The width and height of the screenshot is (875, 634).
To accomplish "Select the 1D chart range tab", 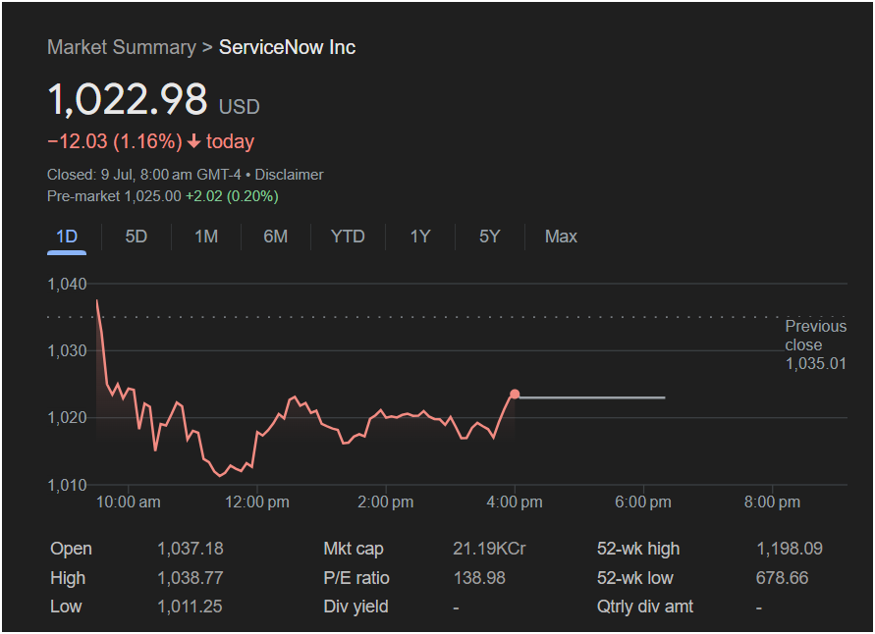I will pos(67,237).
